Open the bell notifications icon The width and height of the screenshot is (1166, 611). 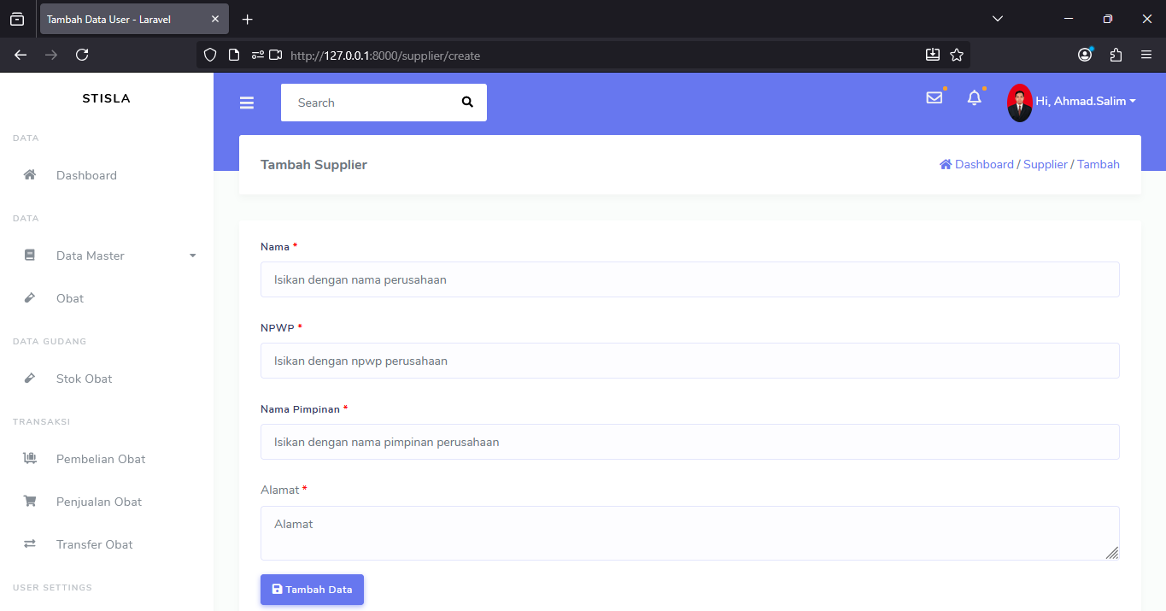[x=974, y=98]
